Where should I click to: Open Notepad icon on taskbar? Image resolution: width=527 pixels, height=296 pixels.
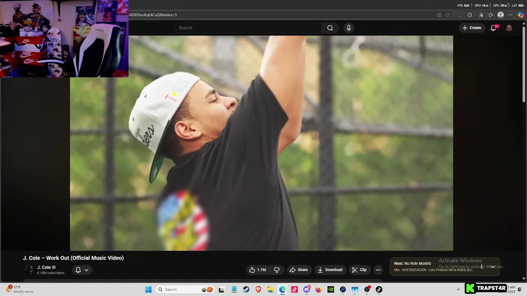pyautogui.click(x=234, y=289)
